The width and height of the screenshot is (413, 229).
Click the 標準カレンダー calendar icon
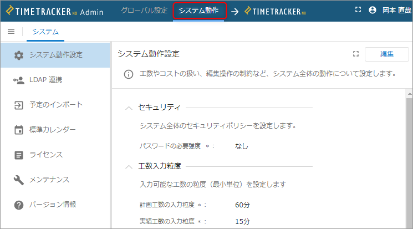[19, 130]
